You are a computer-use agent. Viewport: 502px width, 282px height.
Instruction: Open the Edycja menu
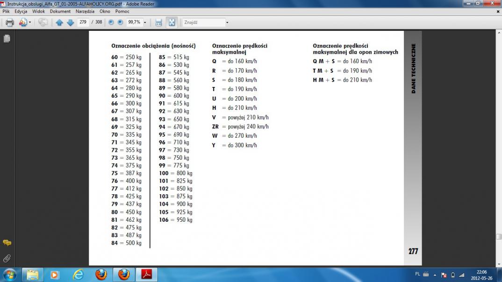(x=21, y=11)
